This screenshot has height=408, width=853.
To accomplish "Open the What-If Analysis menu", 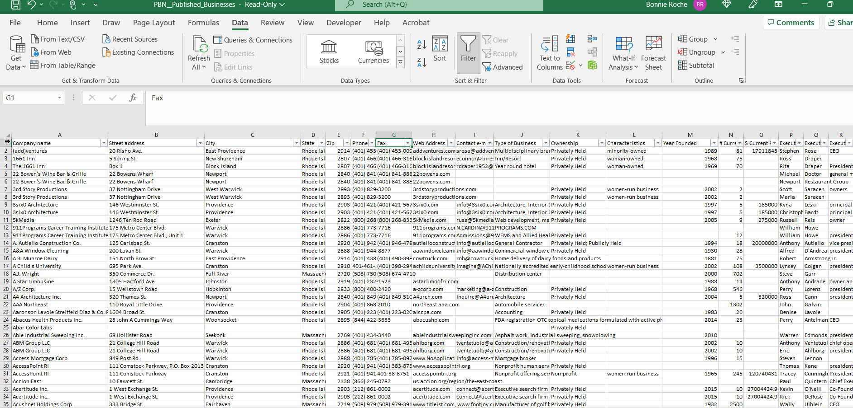I will pos(624,53).
